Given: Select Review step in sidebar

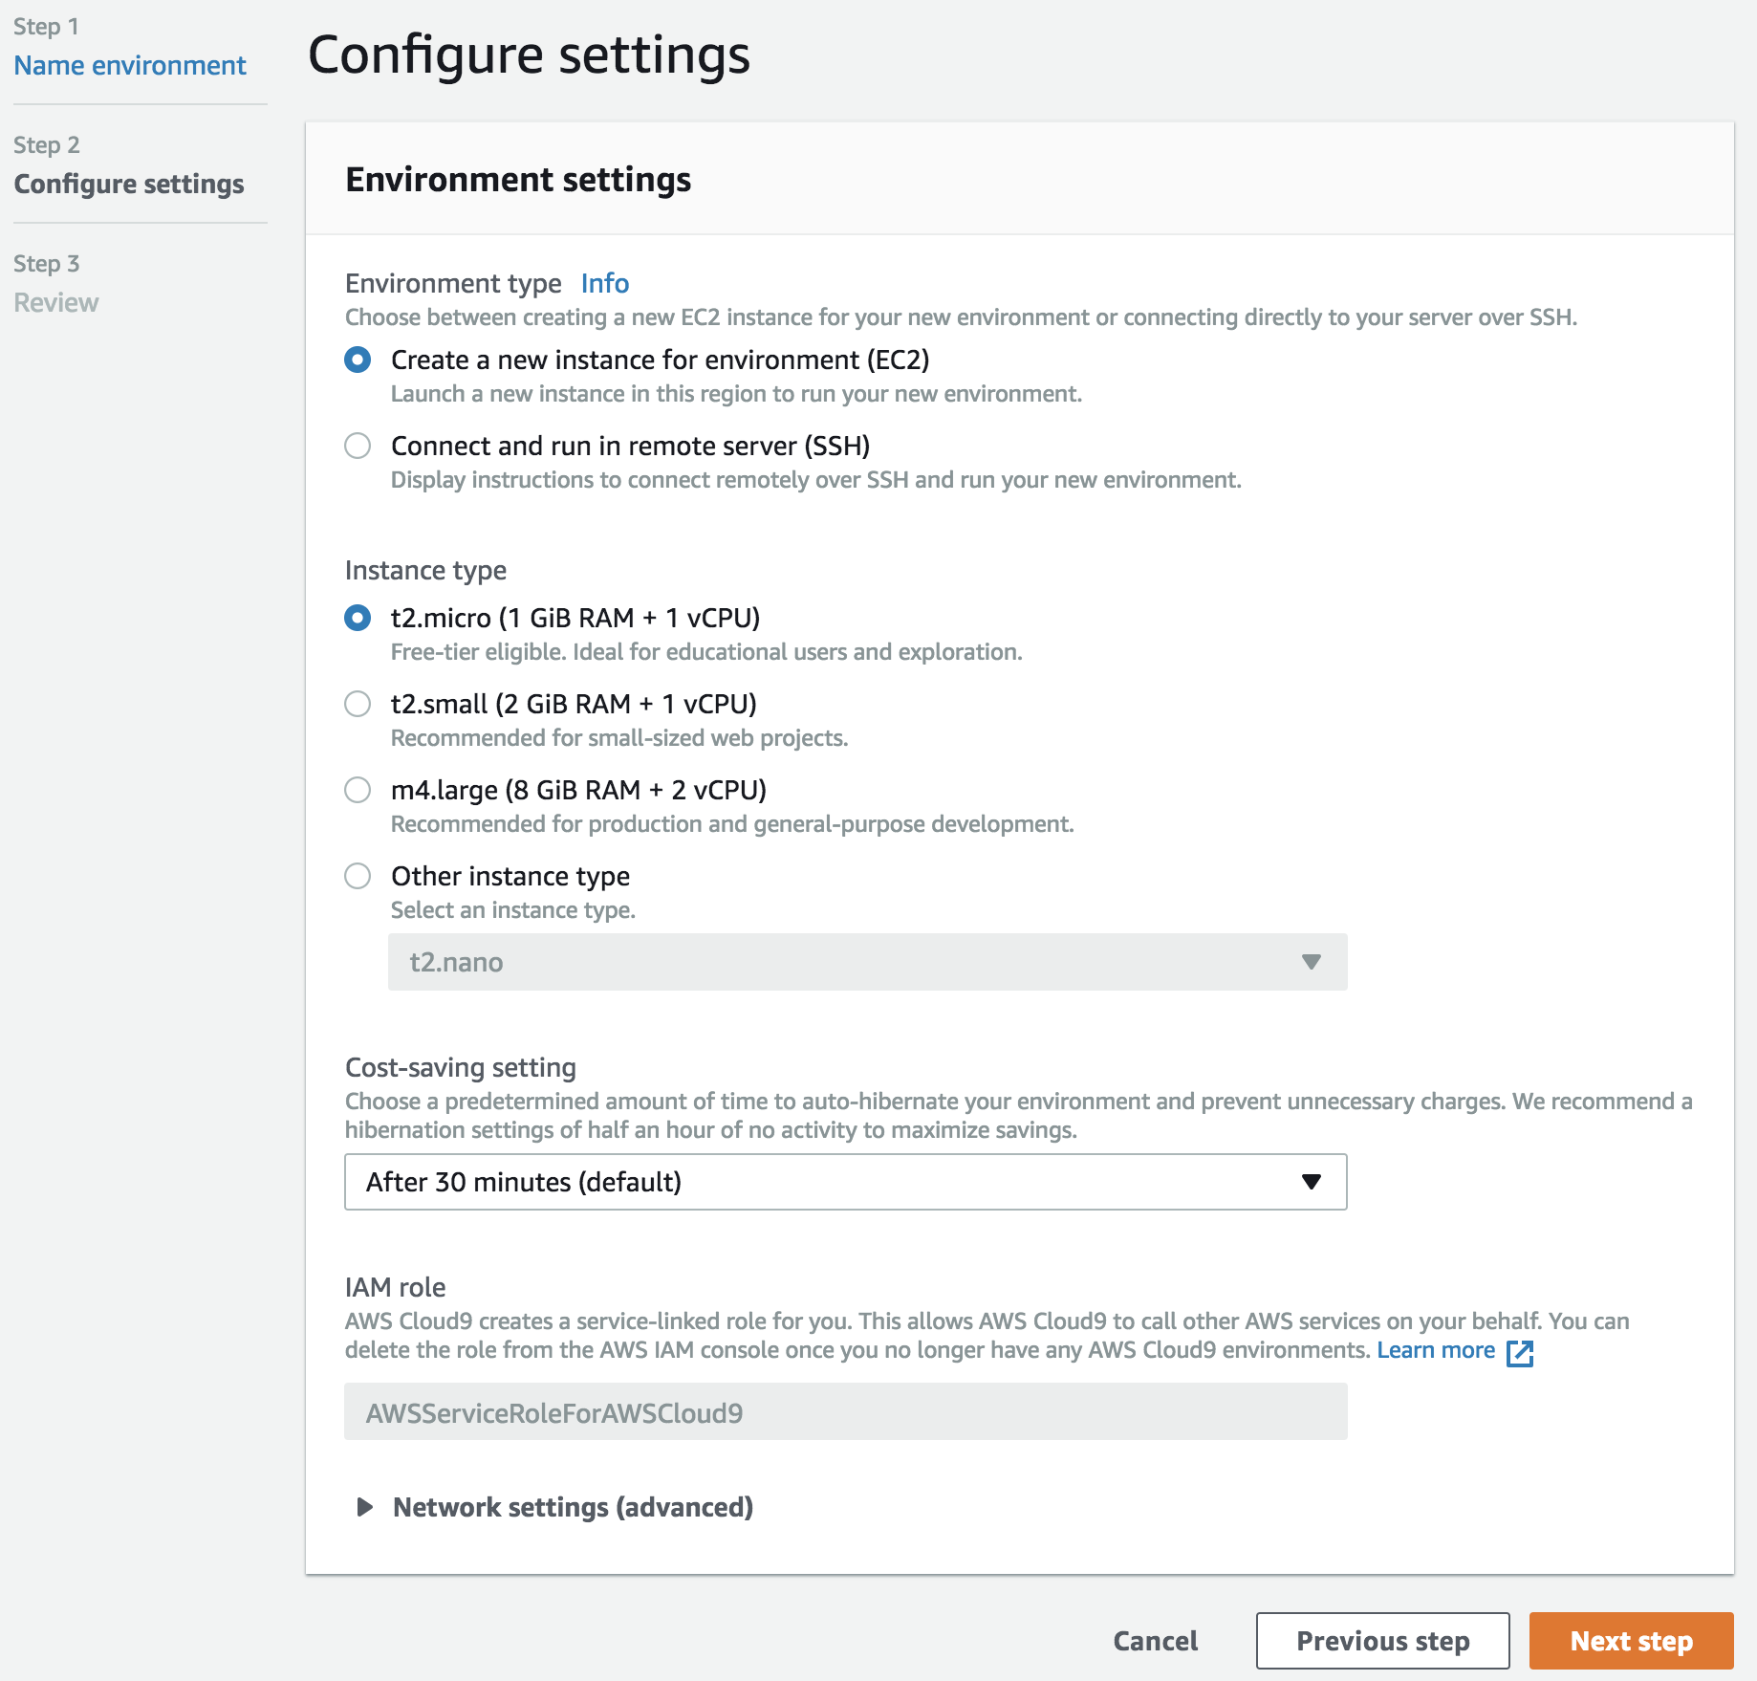Looking at the screenshot, I should coord(56,302).
